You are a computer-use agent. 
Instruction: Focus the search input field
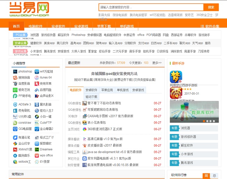[151, 7]
